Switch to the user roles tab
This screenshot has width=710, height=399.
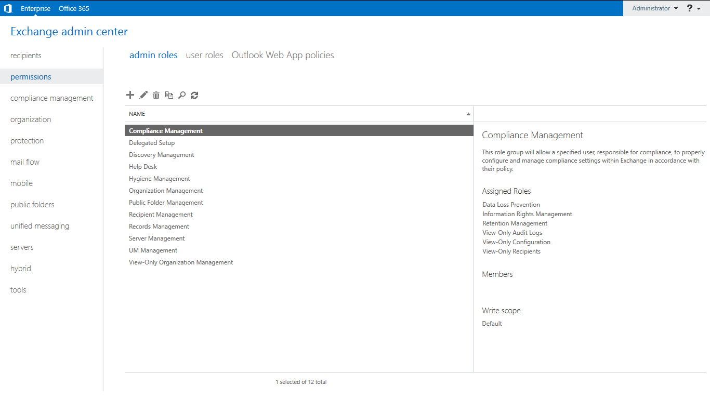click(204, 55)
